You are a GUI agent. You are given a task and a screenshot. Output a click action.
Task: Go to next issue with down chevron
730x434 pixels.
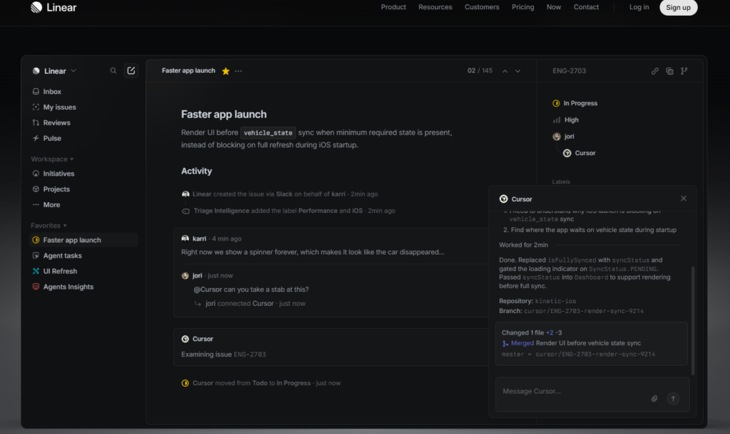518,71
